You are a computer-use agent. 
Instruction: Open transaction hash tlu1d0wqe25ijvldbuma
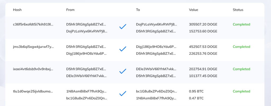click(33, 92)
